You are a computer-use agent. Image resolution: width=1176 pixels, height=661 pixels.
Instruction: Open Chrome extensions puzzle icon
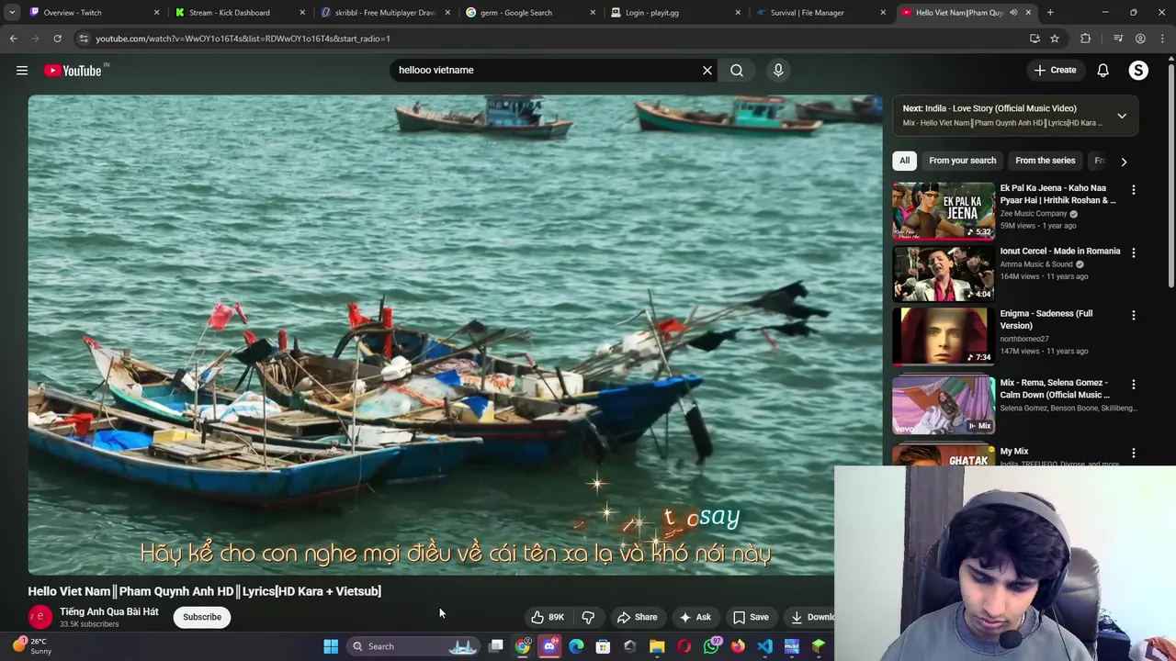(x=1086, y=39)
